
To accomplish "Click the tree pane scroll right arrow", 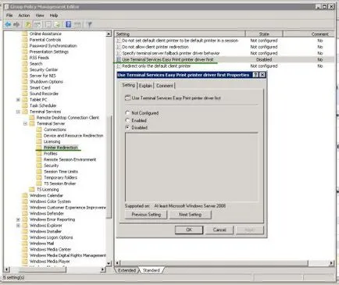I will click(x=103, y=269).
